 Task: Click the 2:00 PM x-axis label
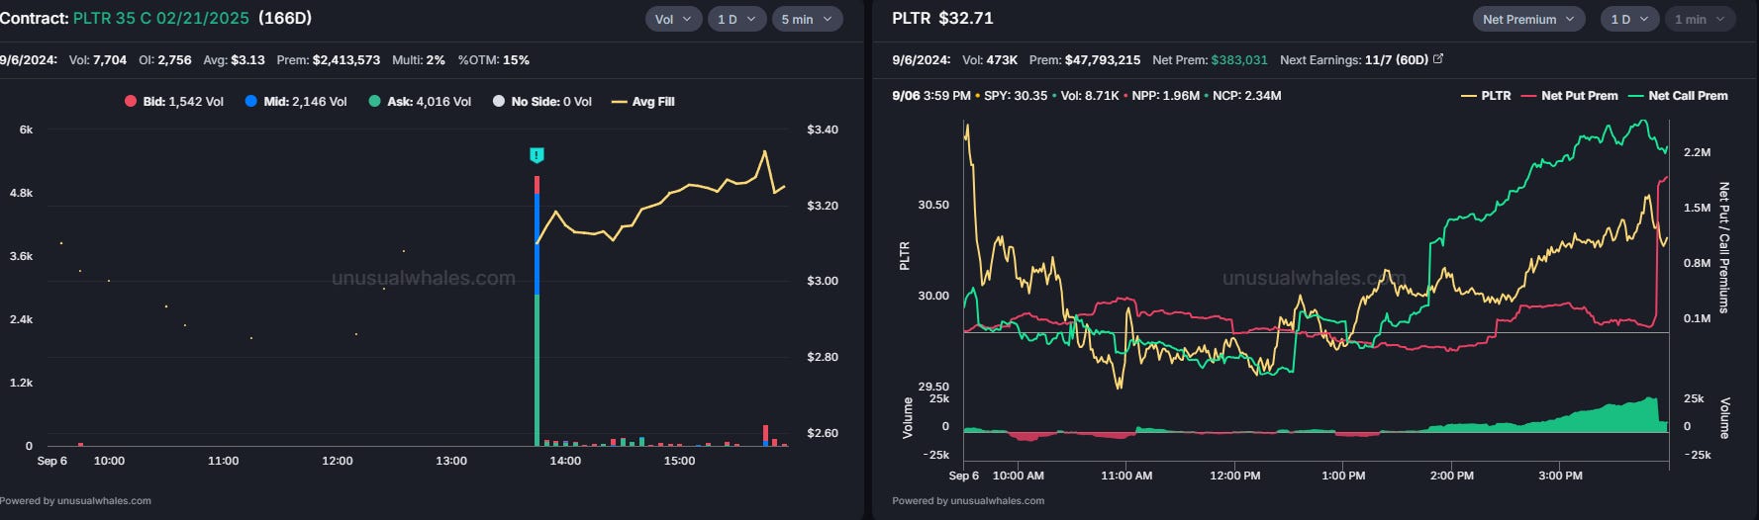click(1452, 476)
